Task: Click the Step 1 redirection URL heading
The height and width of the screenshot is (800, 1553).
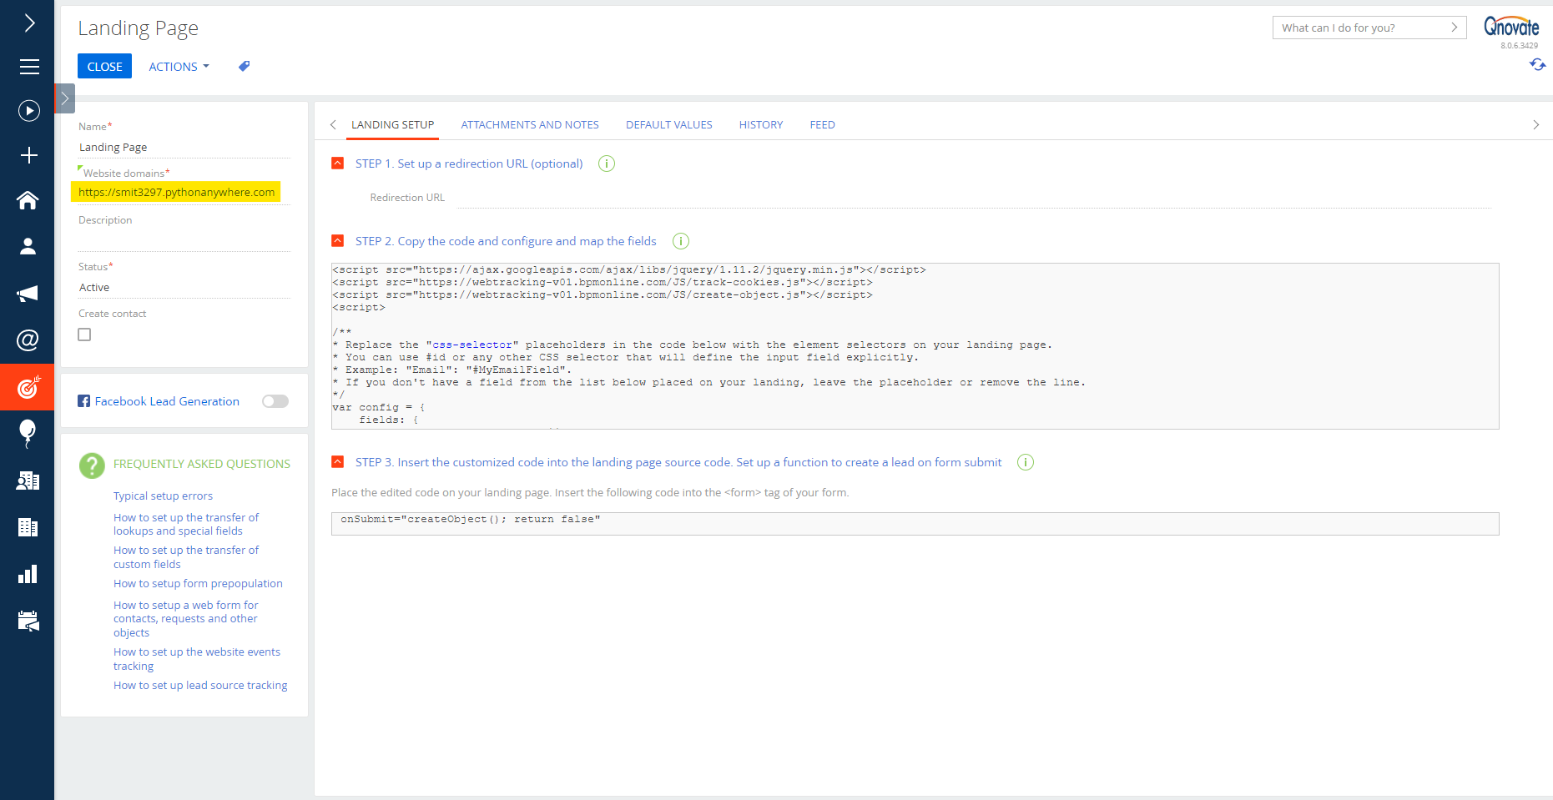Action: coord(469,164)
